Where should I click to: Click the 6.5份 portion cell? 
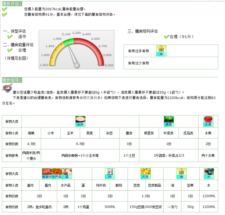click(x=80, y=144)
